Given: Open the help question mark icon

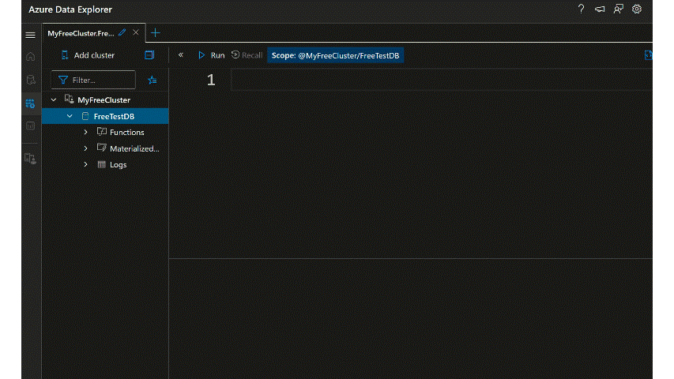Looking at the screenshot, I should pos(582,9).
